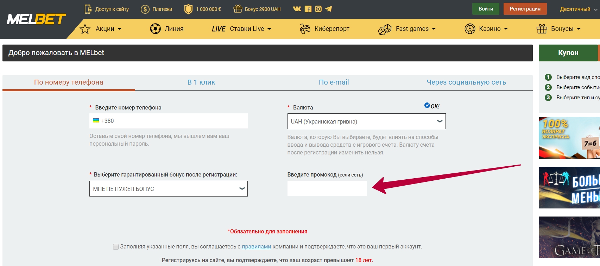The width and height of the screenshot is (600, 266).
Task: Expand the Бонусы dropdown arrow
Action: tap(579, 29)
